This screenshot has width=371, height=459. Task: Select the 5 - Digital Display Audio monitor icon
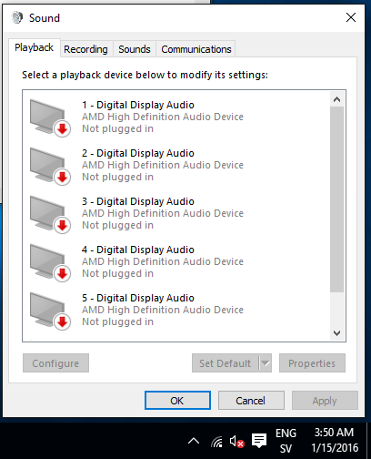pos(50,311)
